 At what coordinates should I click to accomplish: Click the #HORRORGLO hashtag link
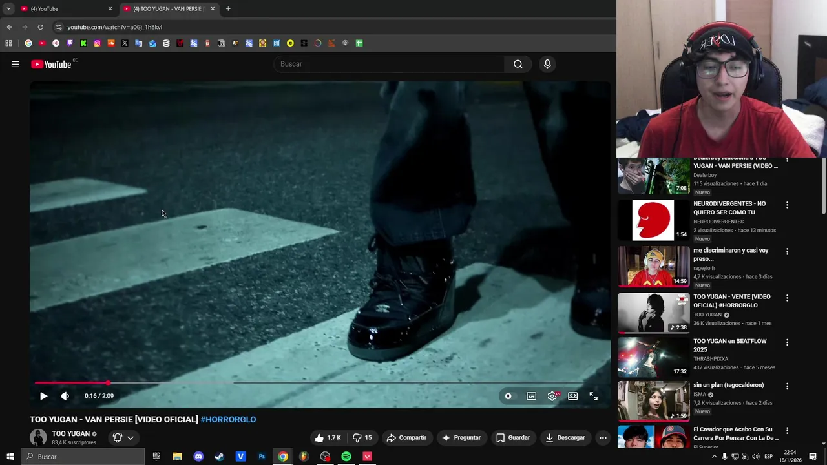pos(228,419)
